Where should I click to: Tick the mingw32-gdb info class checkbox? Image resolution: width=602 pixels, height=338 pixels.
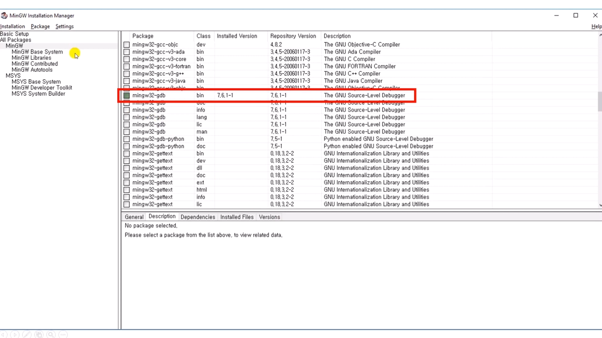pyautogui.click(x=127, y=110)
